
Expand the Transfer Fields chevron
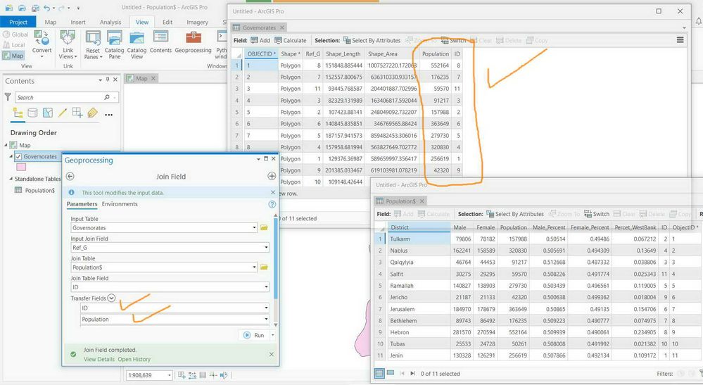click(x=112, y=298)
